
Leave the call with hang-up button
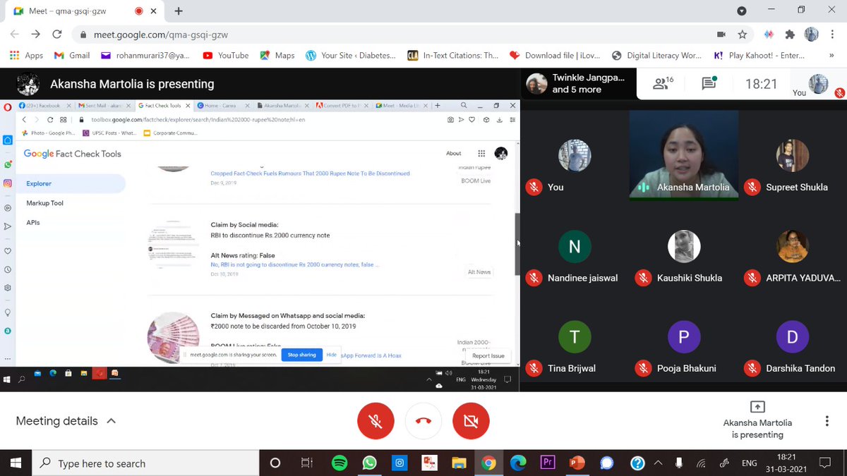click(x=423, y=421)
